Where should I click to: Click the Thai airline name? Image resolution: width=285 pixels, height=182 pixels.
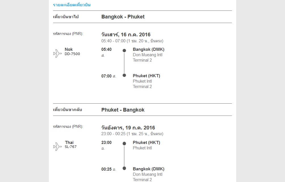click(69, 143)
